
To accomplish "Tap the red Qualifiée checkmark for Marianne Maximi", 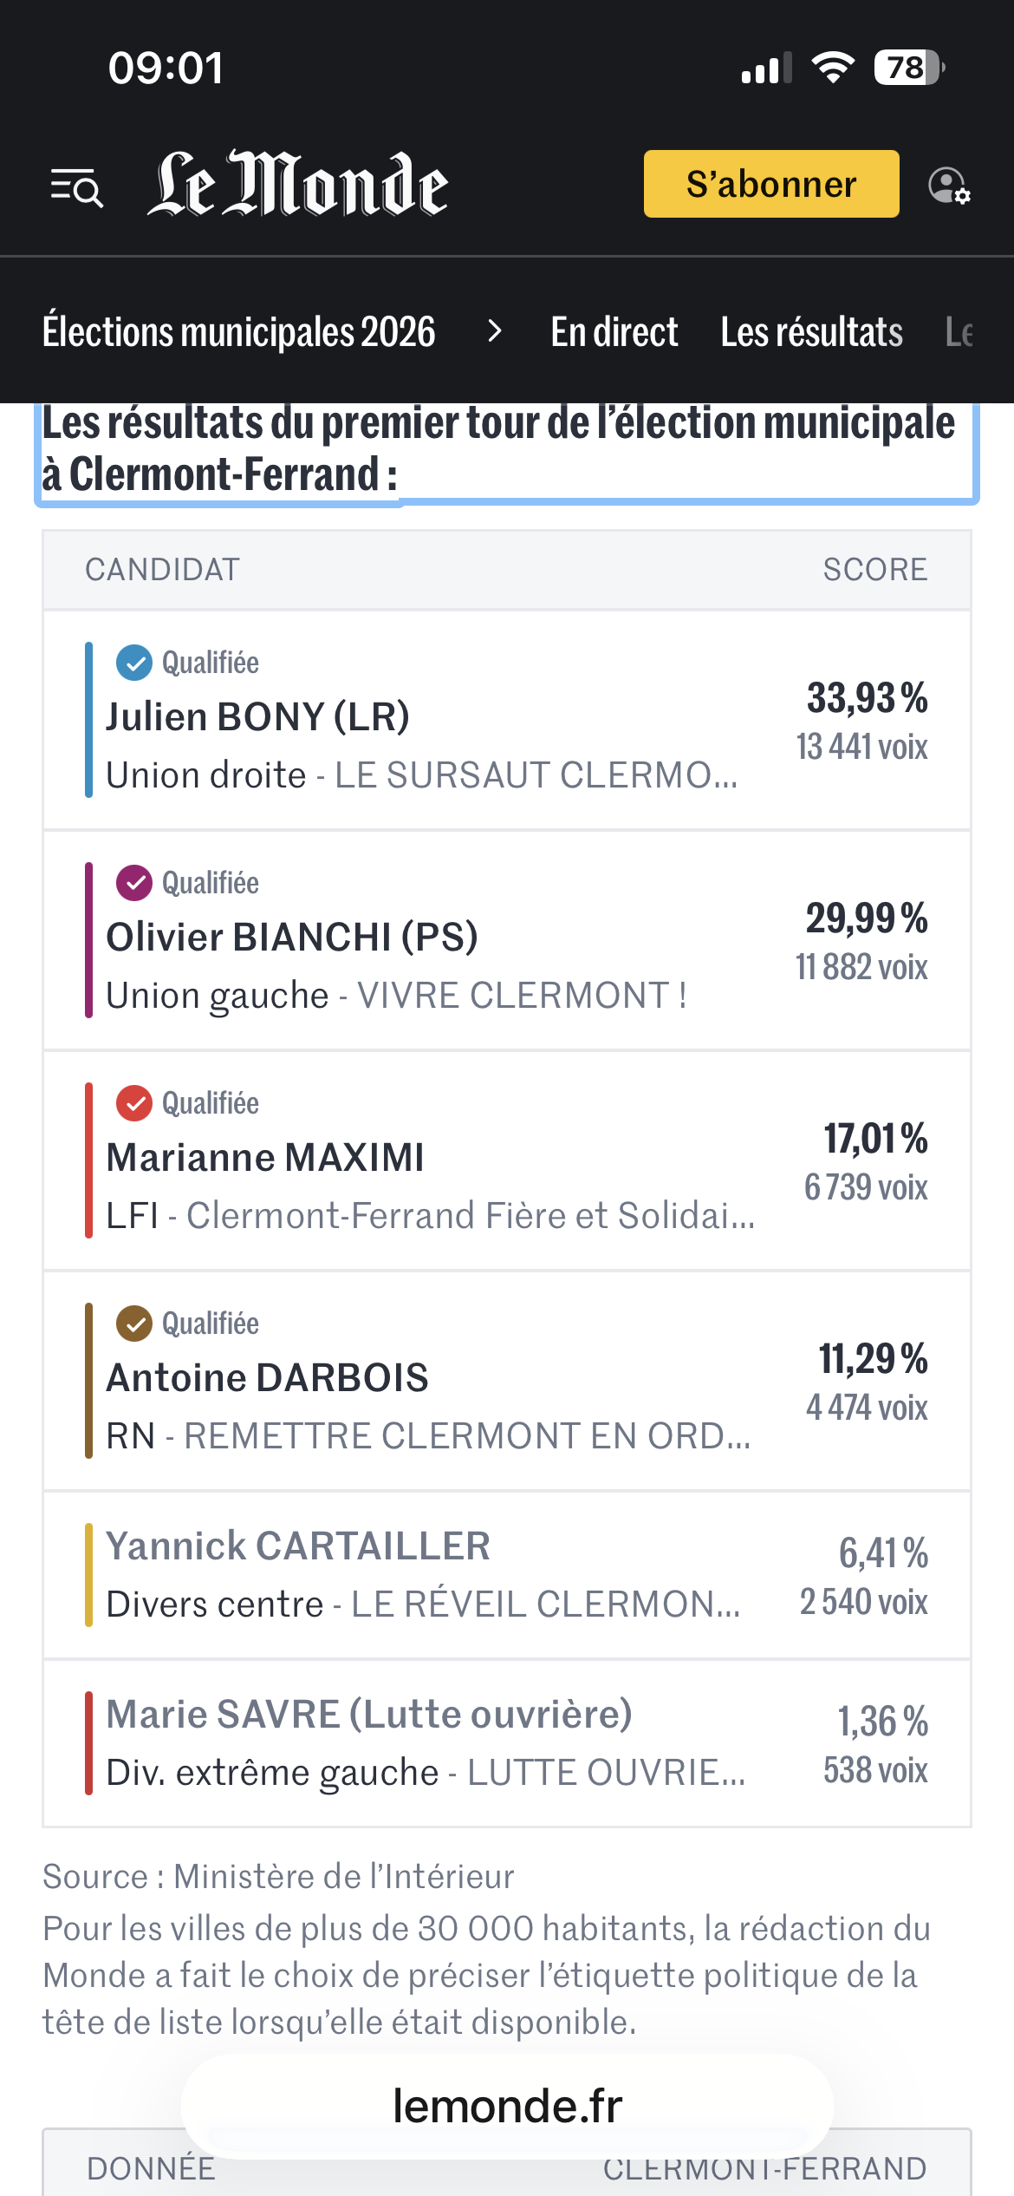I will click(x=134, y=1104).
